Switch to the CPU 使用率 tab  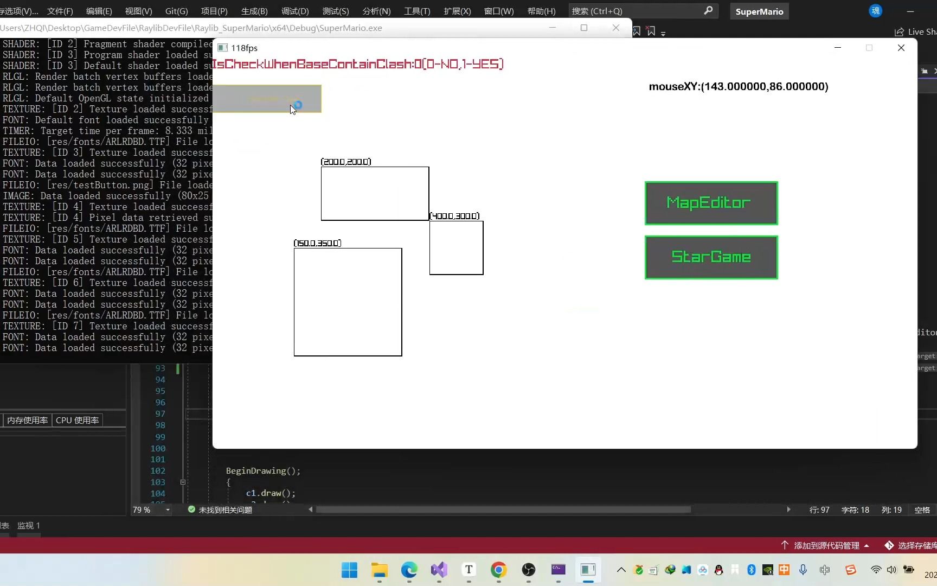point(76,420)
